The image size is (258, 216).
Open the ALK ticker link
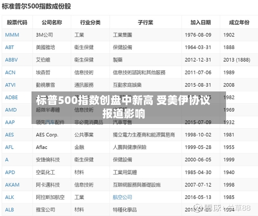click(9, 197)
